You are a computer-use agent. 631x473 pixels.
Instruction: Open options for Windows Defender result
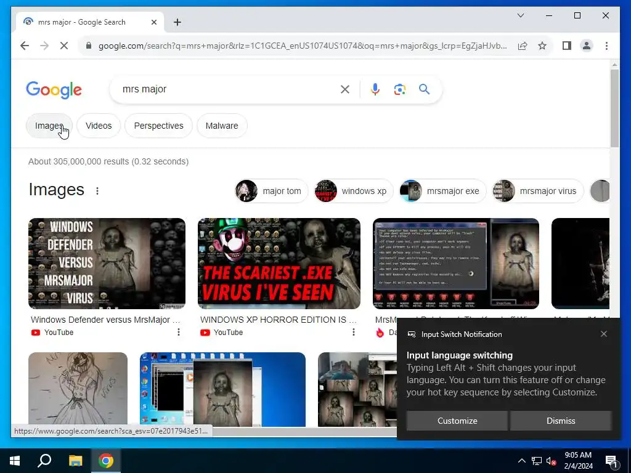click(x=178, y=332)
